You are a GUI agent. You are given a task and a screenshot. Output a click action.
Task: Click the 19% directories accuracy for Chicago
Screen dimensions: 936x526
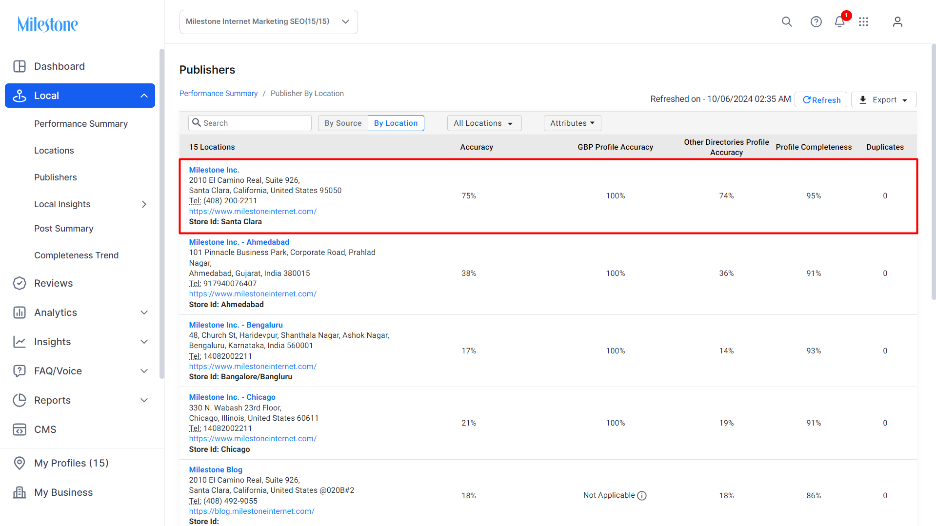tap(726, 423)
